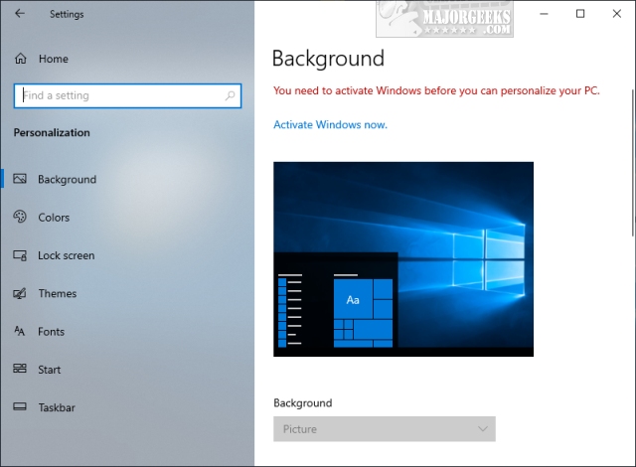This screenshot has height=467, width=636.
Task: Click the Settings window title text
Action: pos(67,14)
